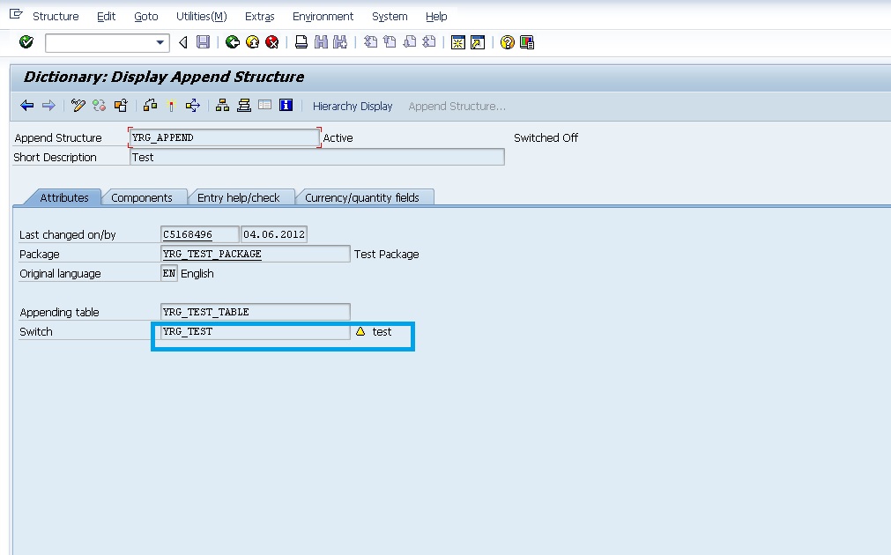Open the Goto menu
Image resolution: width=891 pixels, height=555 pixels.
tap(146, 17)
